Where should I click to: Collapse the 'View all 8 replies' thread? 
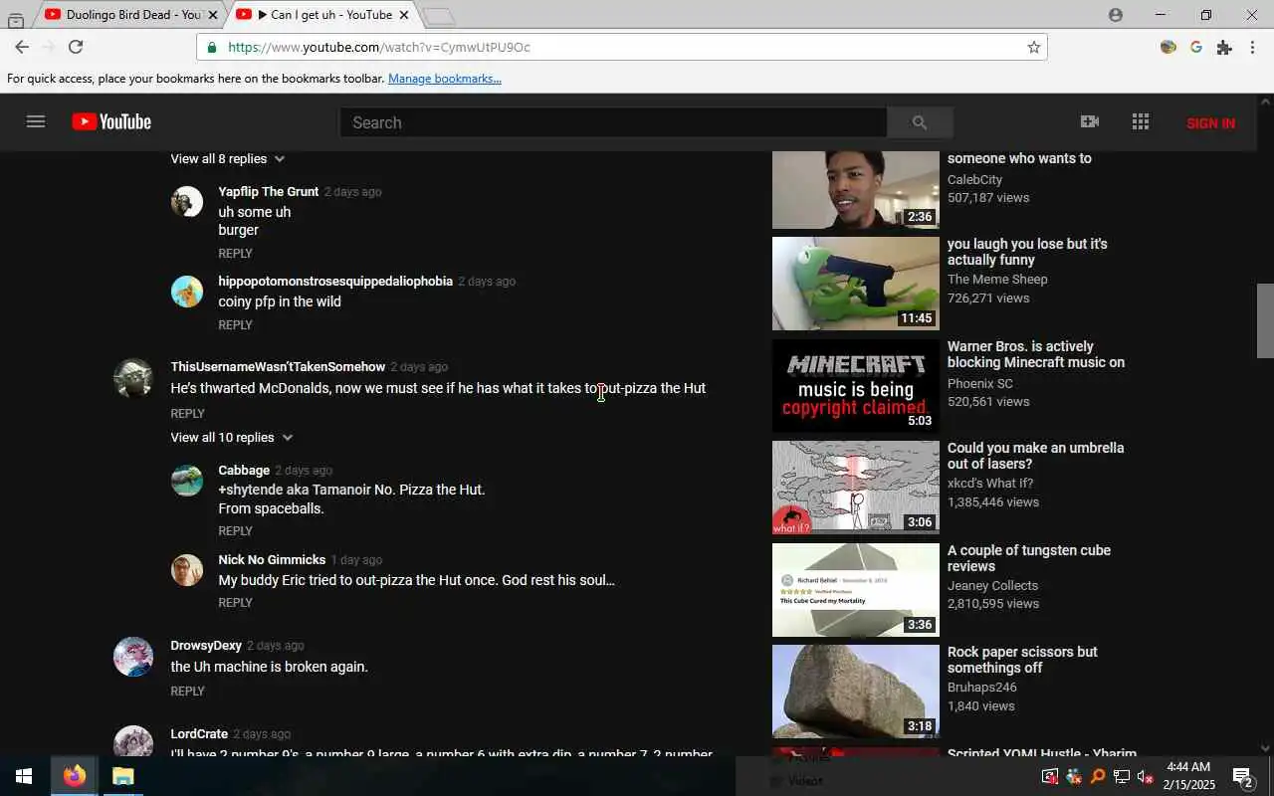tap(228, 159)
